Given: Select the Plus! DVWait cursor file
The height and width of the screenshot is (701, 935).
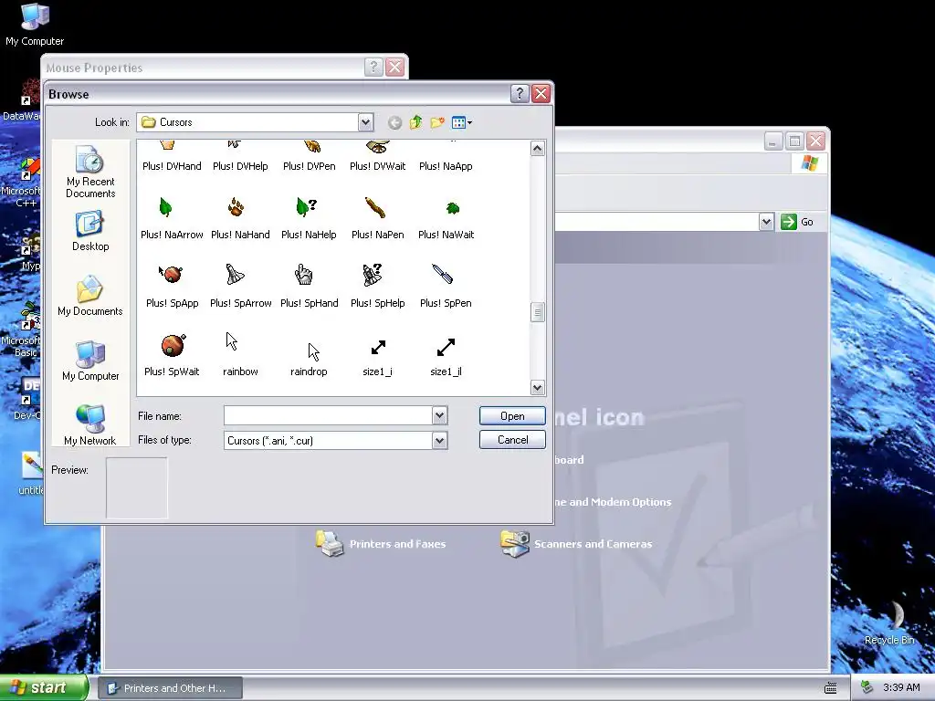Looking at the screenshot, I should 377,157.
